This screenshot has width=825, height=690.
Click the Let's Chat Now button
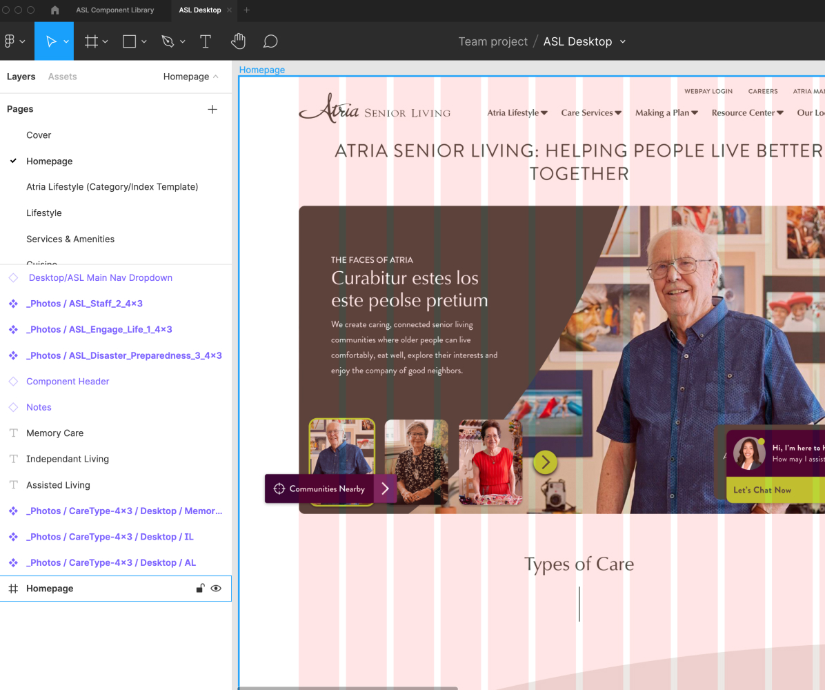click(775, 490)
